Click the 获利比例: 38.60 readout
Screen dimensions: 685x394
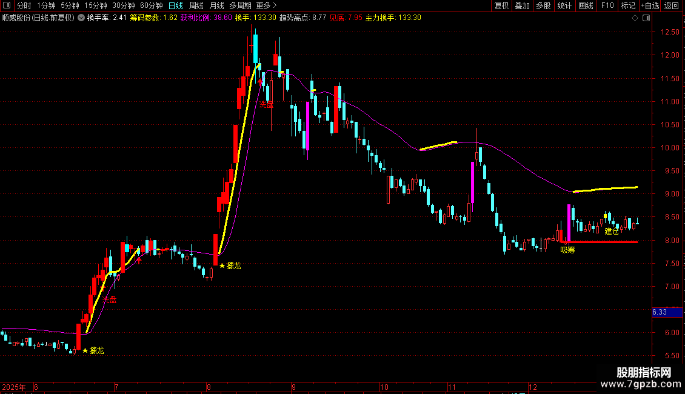pyautogui.click(x=206, y=18)
